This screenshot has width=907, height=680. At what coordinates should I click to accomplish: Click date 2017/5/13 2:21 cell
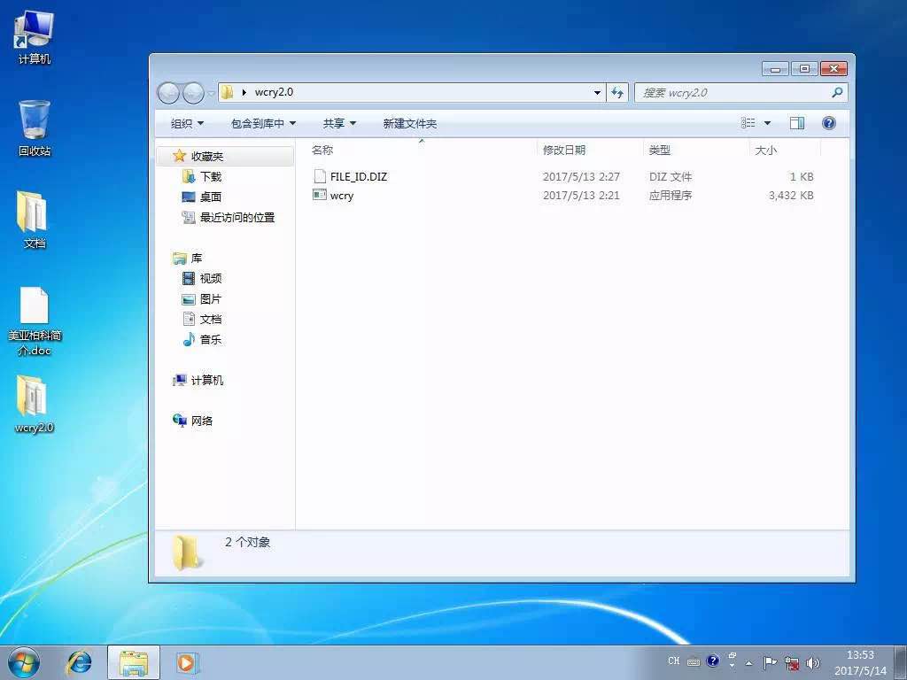(x=581, y=196)
